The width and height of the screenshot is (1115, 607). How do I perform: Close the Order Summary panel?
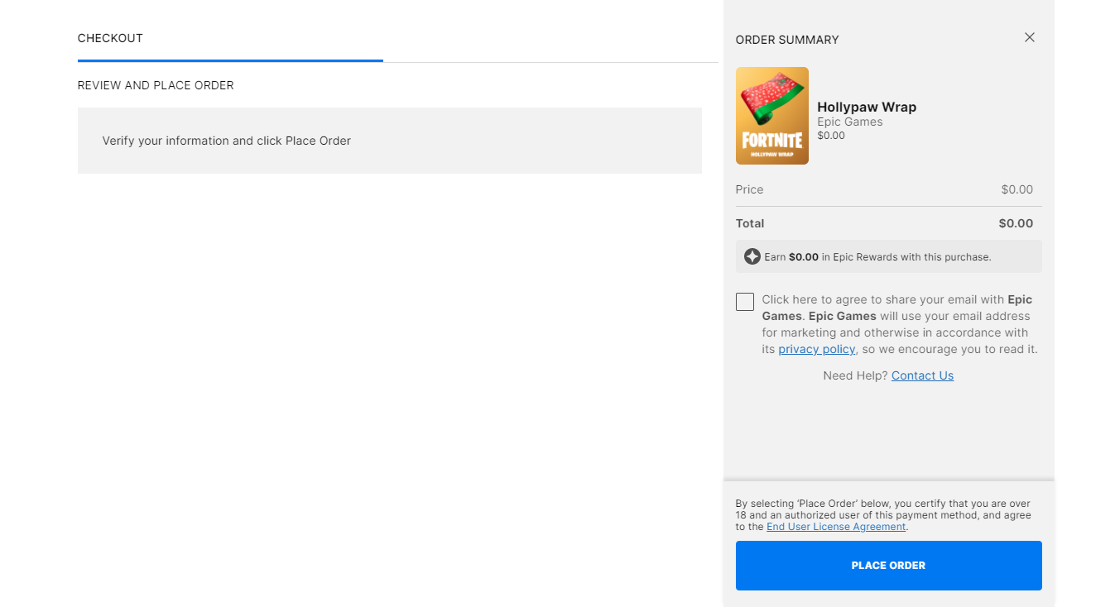click(x=1030, y=37)
